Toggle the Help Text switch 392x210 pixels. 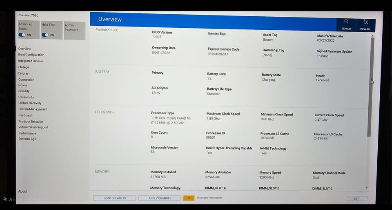[x=45, y=35]
